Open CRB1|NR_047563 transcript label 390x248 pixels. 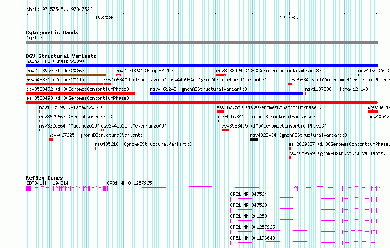point(248,205)
